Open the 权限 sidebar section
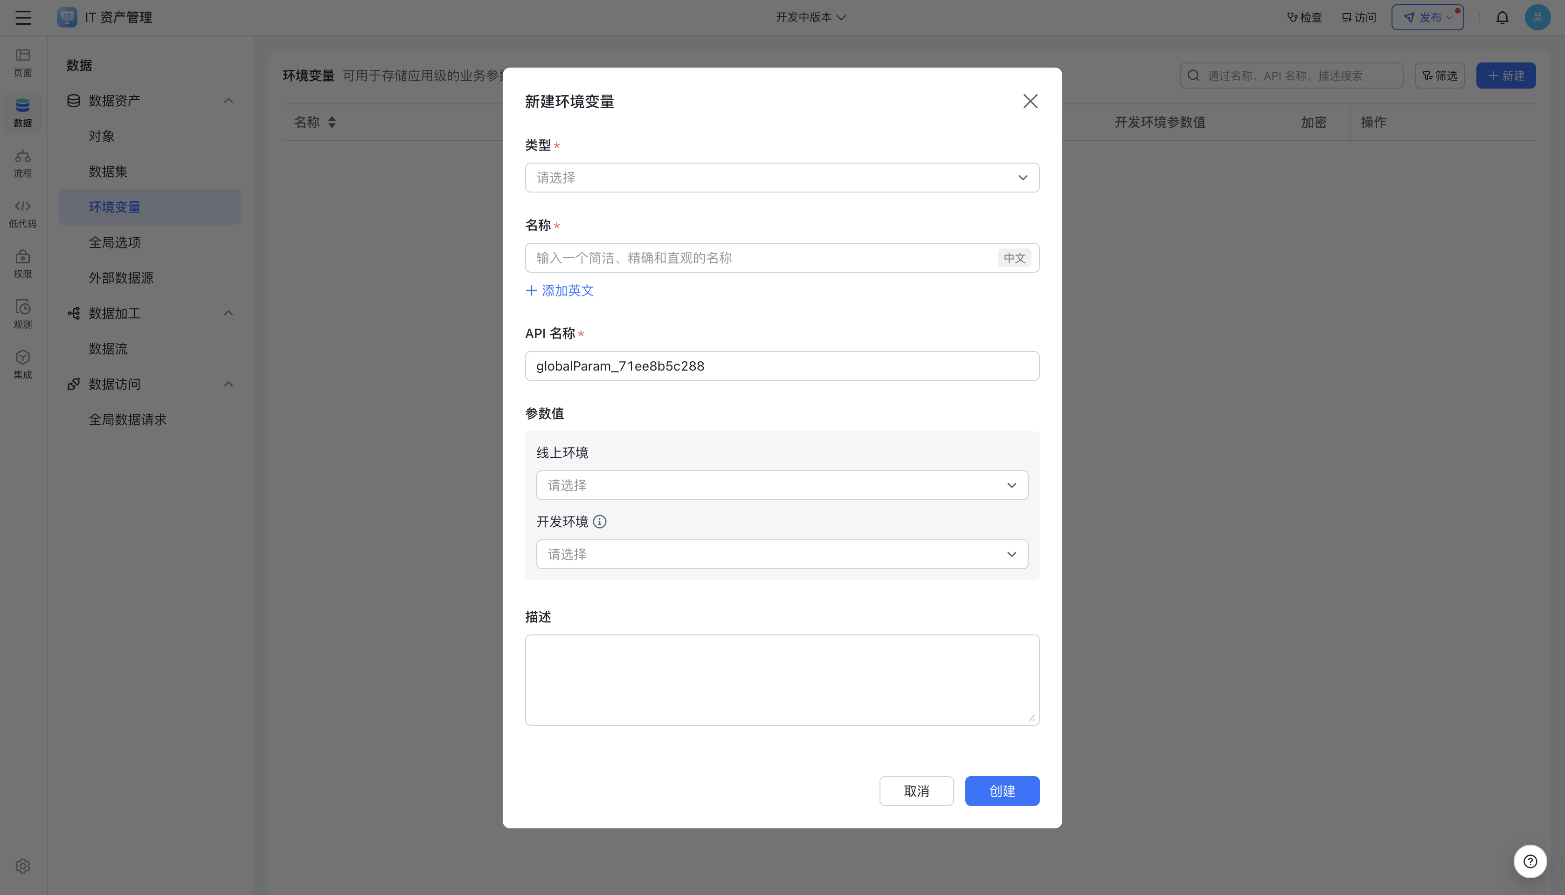This screenshot has height=895, width=1565. pos(23,264)
